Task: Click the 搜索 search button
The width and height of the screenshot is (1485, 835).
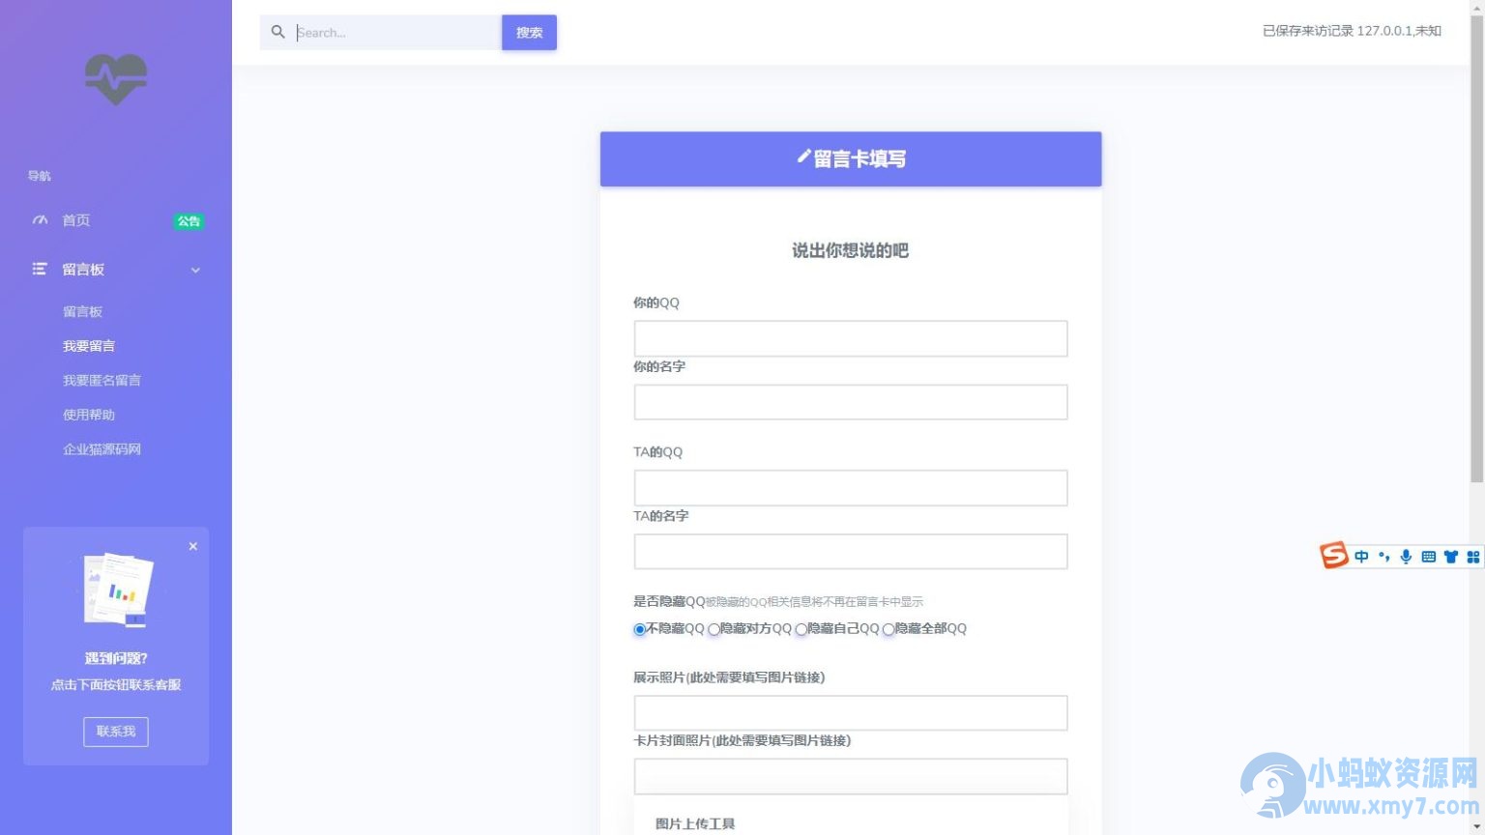Action: (529, 32)
